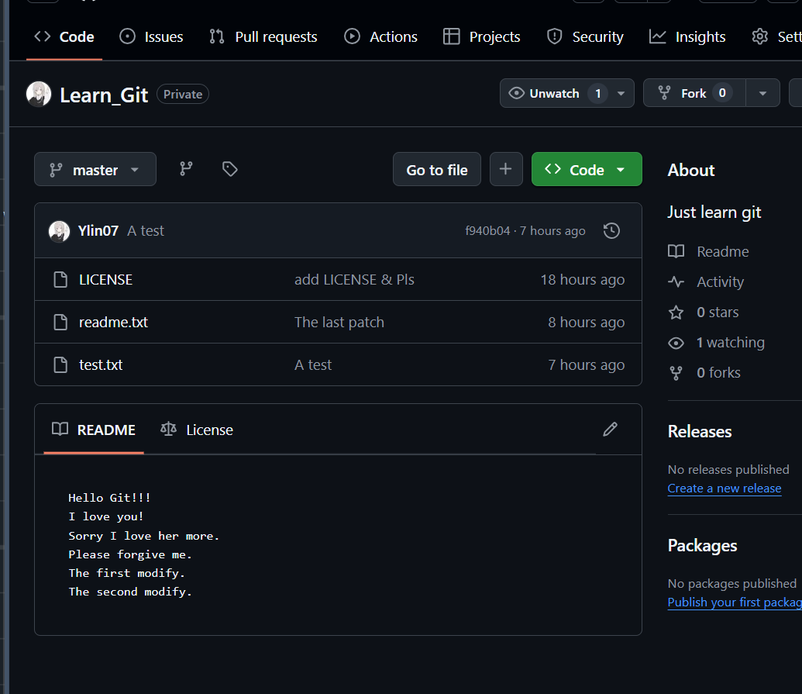This screenshot has width=802, height=694.
Task: View the Insights tab
Action: pyautogui.click(x=687, y=37)
